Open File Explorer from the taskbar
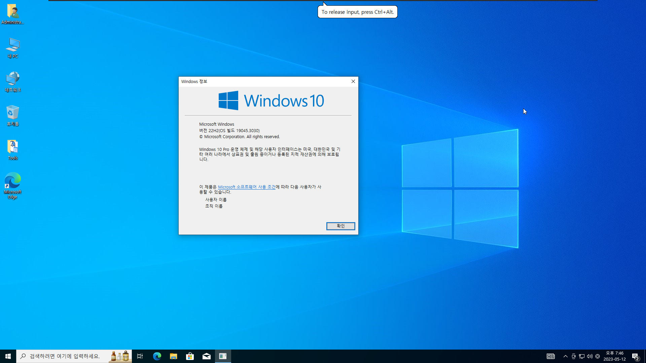 pos(173,356)
